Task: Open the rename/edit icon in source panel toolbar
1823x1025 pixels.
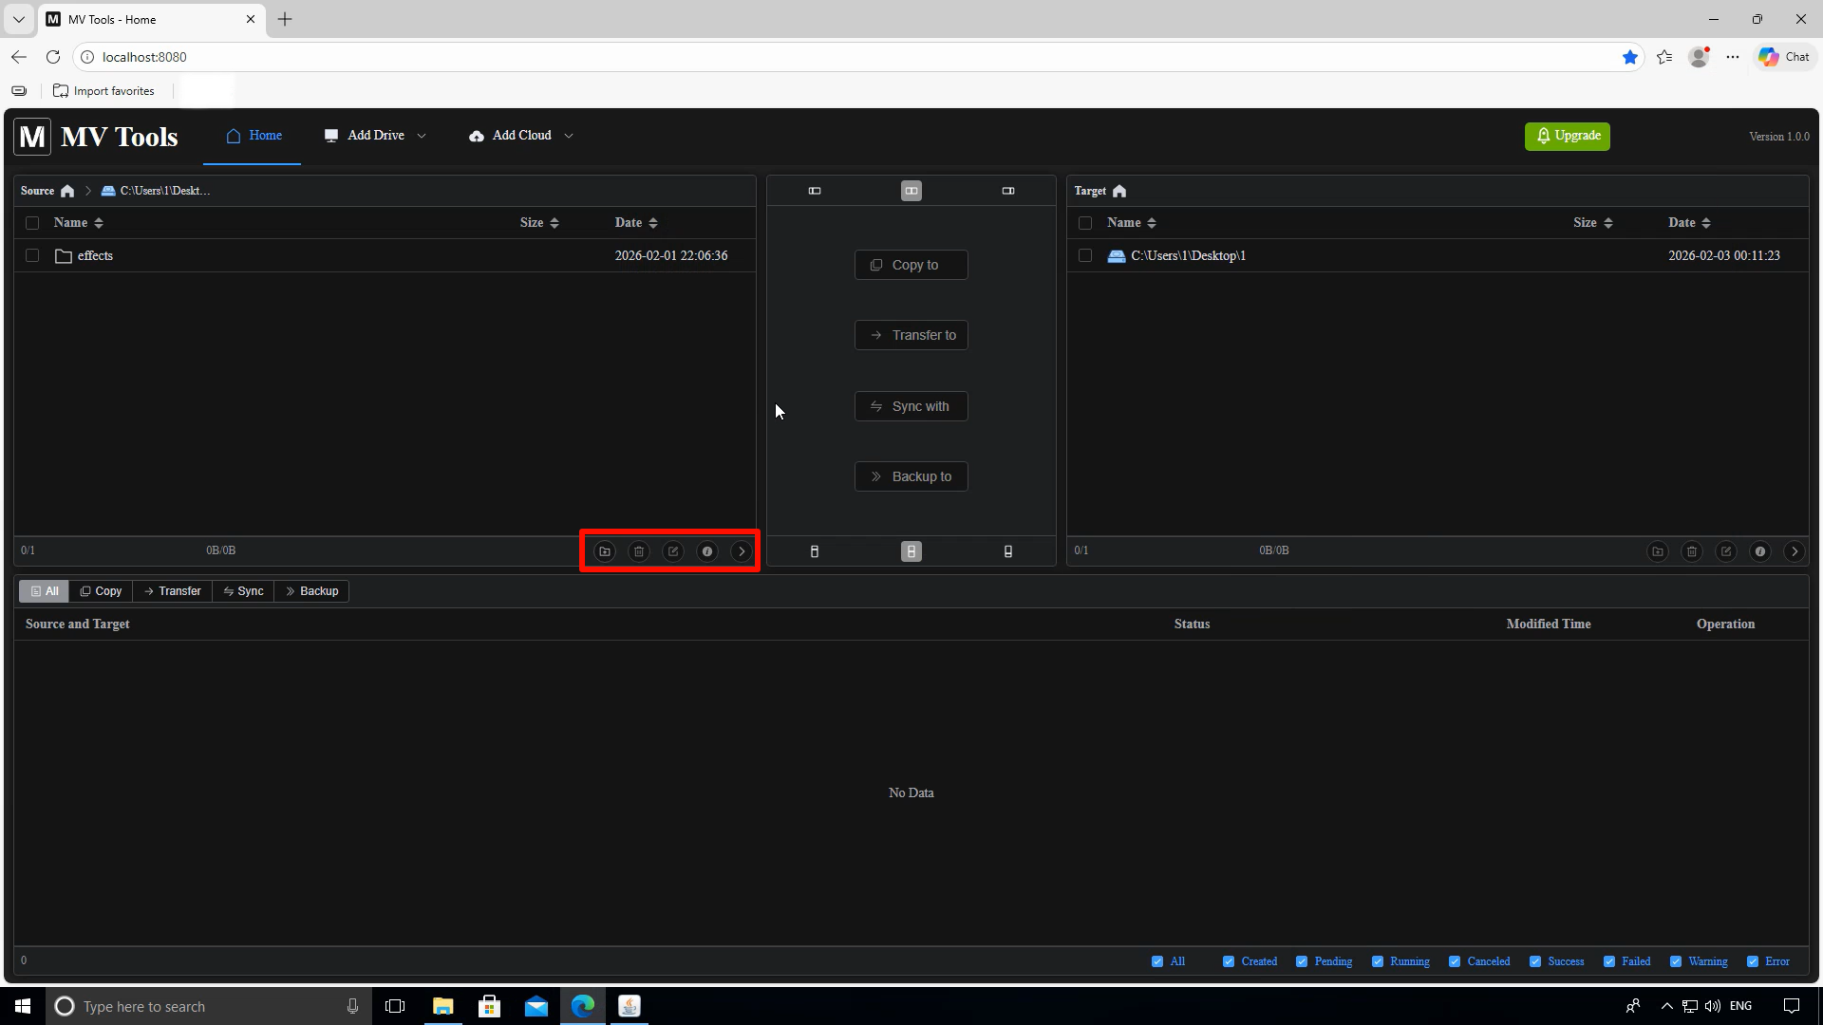Action: (673, 550)
